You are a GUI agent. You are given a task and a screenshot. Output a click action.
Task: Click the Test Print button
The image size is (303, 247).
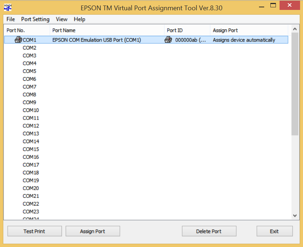click(x=34, y=231)
